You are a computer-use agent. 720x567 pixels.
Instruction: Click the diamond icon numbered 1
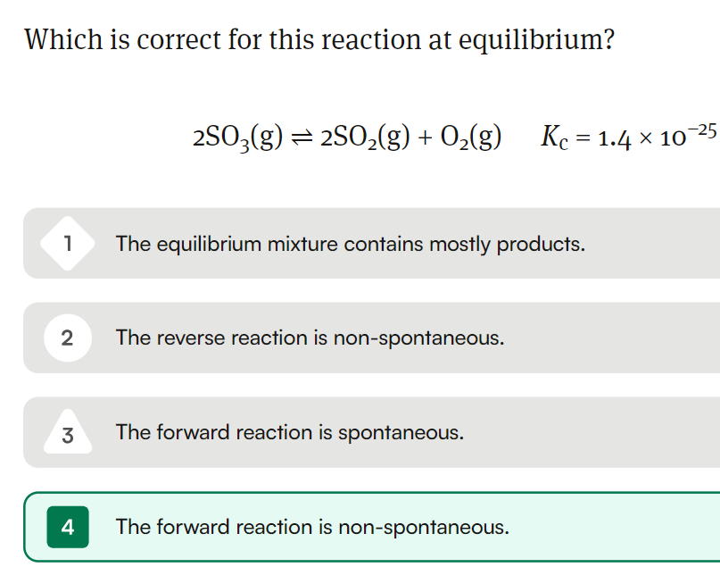(68, 243)
